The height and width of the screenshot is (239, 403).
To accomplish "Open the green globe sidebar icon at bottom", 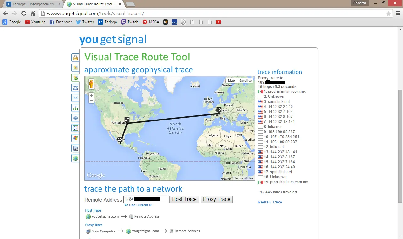I will click(x=76, y=158).
